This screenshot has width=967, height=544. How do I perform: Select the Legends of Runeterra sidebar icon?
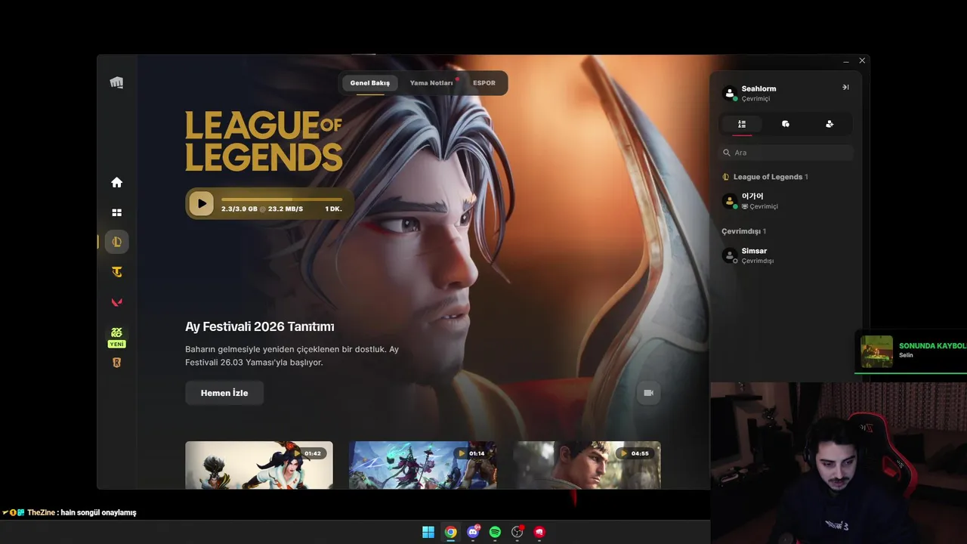116,363
